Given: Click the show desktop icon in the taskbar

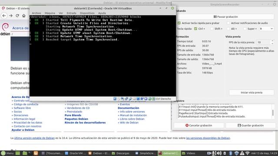Looking at the screenshot, I should pos(18,153).
